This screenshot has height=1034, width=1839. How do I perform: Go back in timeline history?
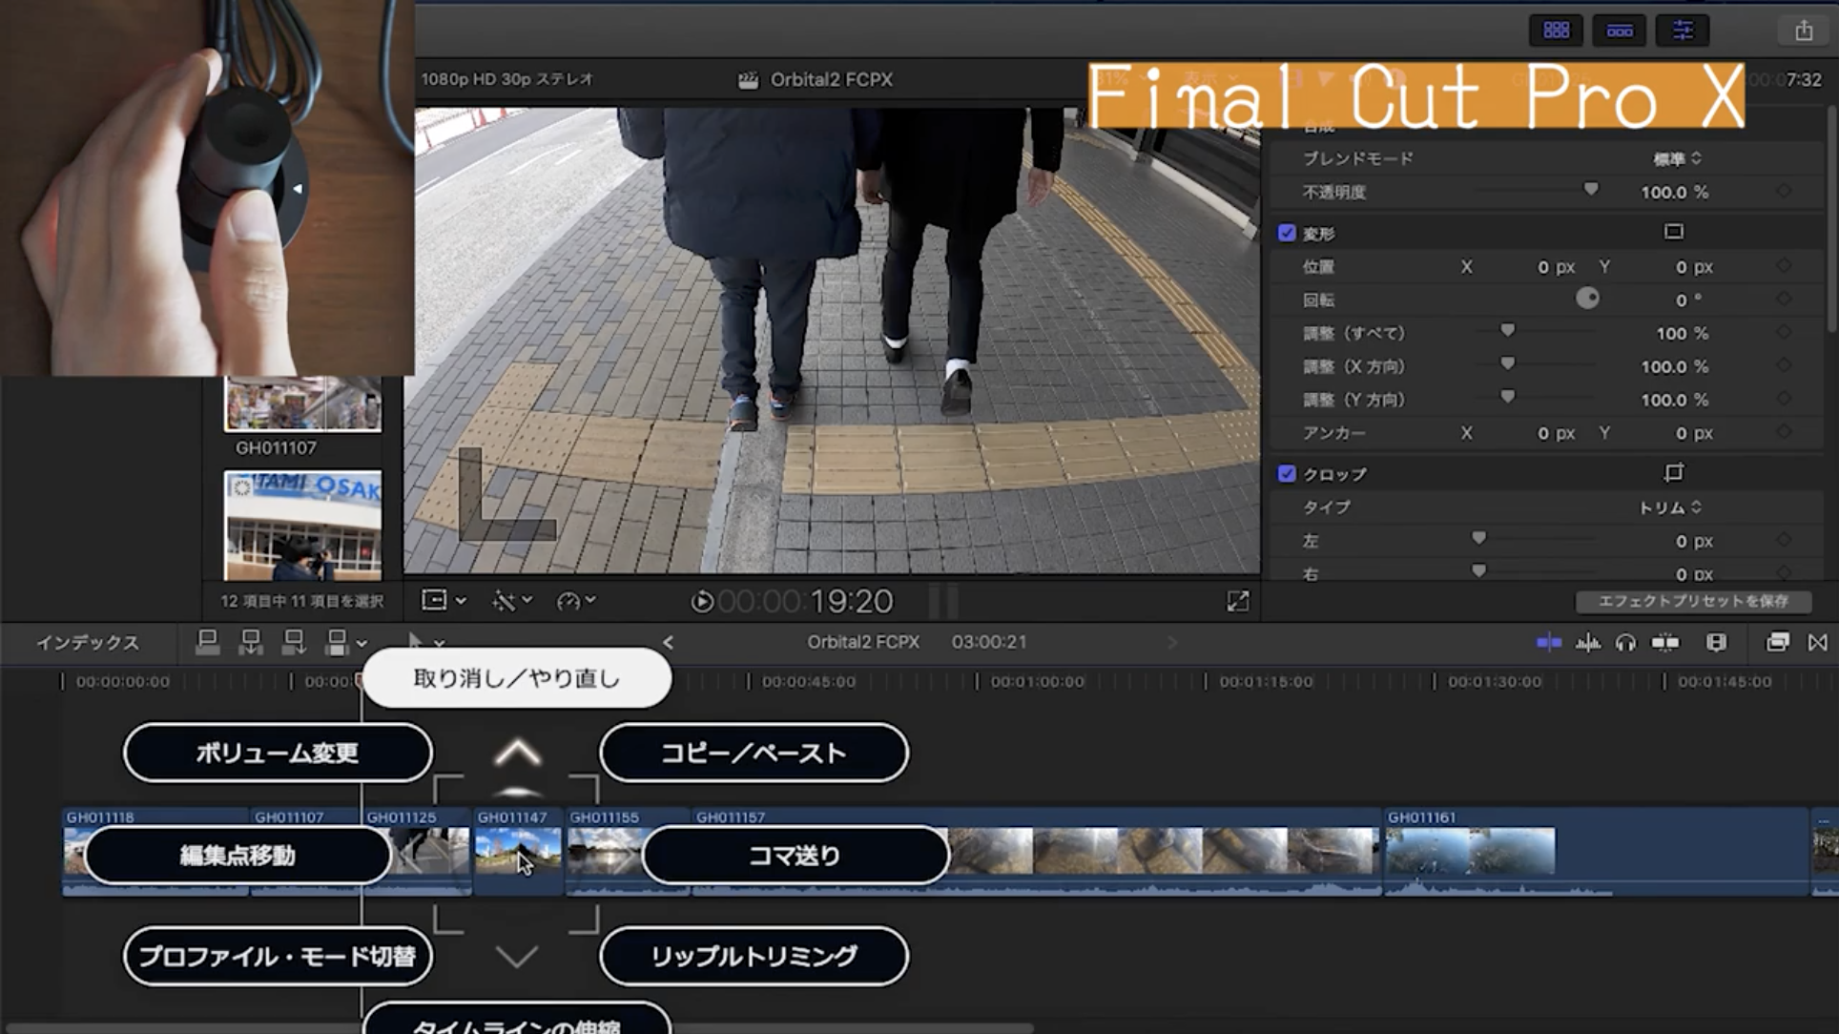pyautogui.click(x=668, y=643)
